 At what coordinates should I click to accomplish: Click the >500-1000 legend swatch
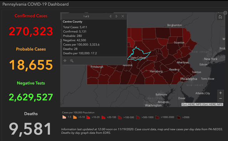pyautogui.click(x=138, y=117)
